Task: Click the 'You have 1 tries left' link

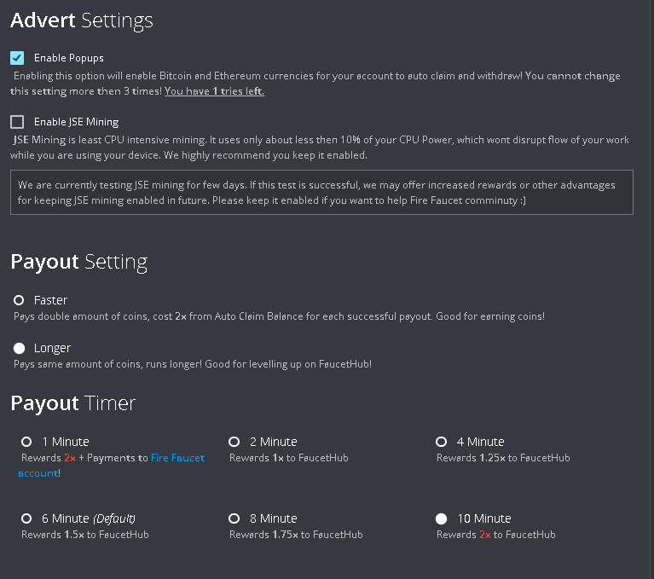Action: [214, 91]
